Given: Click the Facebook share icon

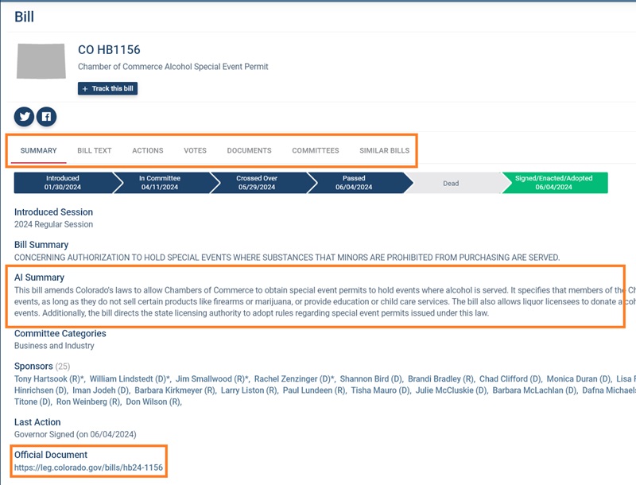Looking at the screenshot, I should click(47, 117).
